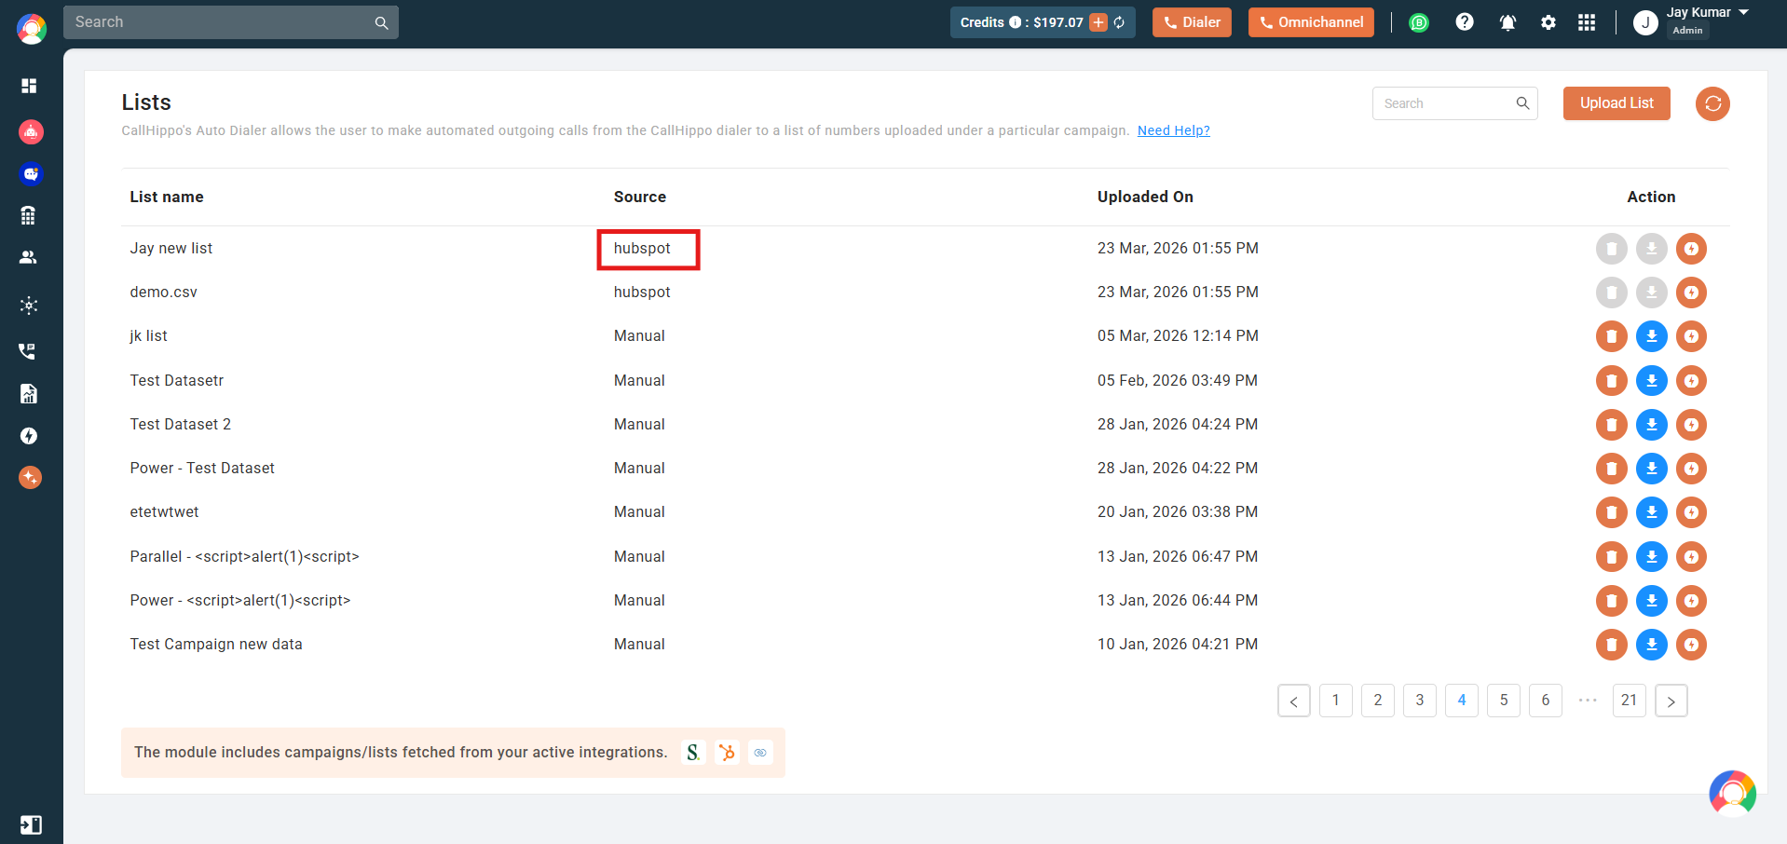Image resolution: width=1787 pixels, height=844 pixels.
Task: Open the Dialer button
Action: pyautogui.click(x=1192, y=22)
